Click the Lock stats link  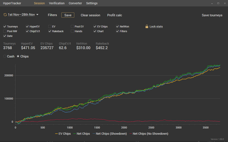(156, 27)
